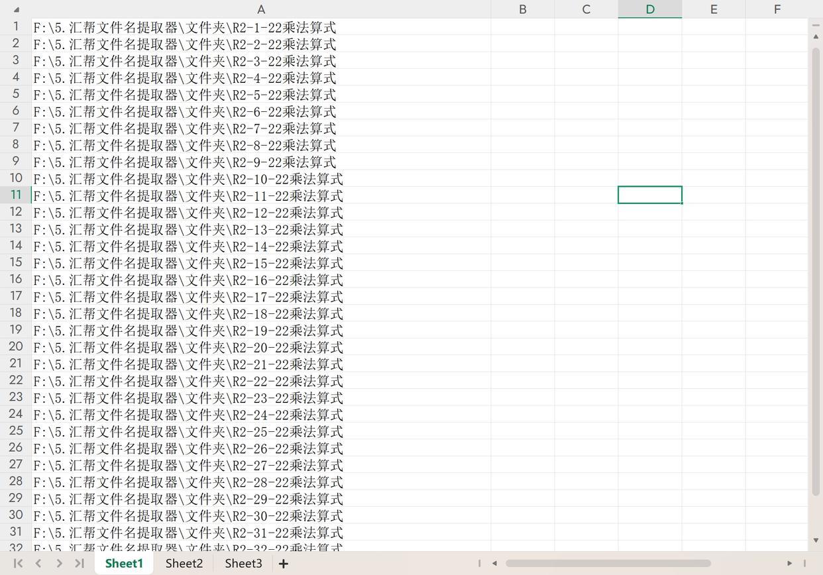823x575 pixels.
Task: Select cell with R2-21-22乘法算式 path
Action: click(261, 363)
